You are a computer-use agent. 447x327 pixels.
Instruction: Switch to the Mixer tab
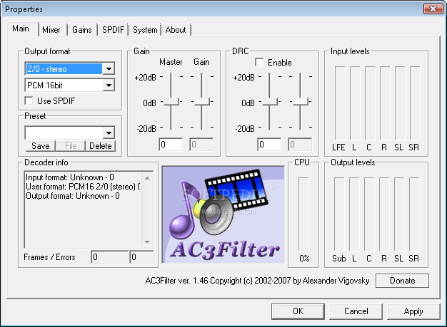51,30
